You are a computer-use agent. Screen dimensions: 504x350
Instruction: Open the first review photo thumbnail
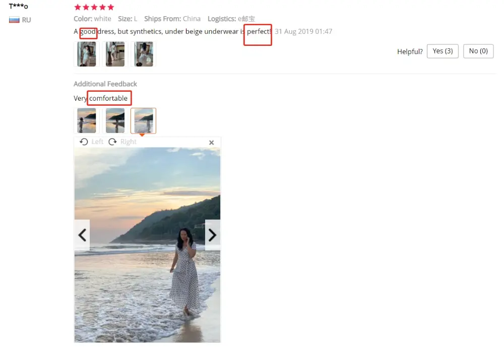[87, 54]
